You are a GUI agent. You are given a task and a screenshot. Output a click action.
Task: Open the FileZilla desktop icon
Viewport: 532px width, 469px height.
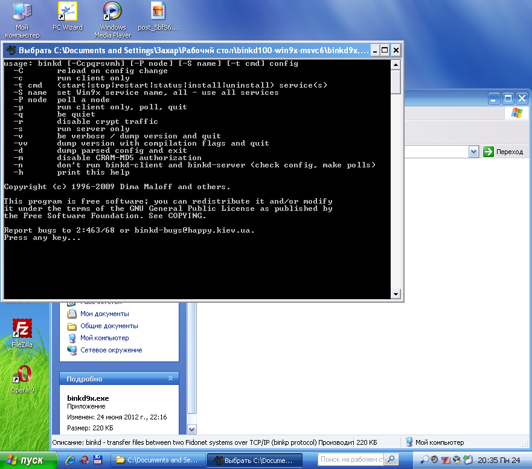pyautogui.click(x=22, y=333)
